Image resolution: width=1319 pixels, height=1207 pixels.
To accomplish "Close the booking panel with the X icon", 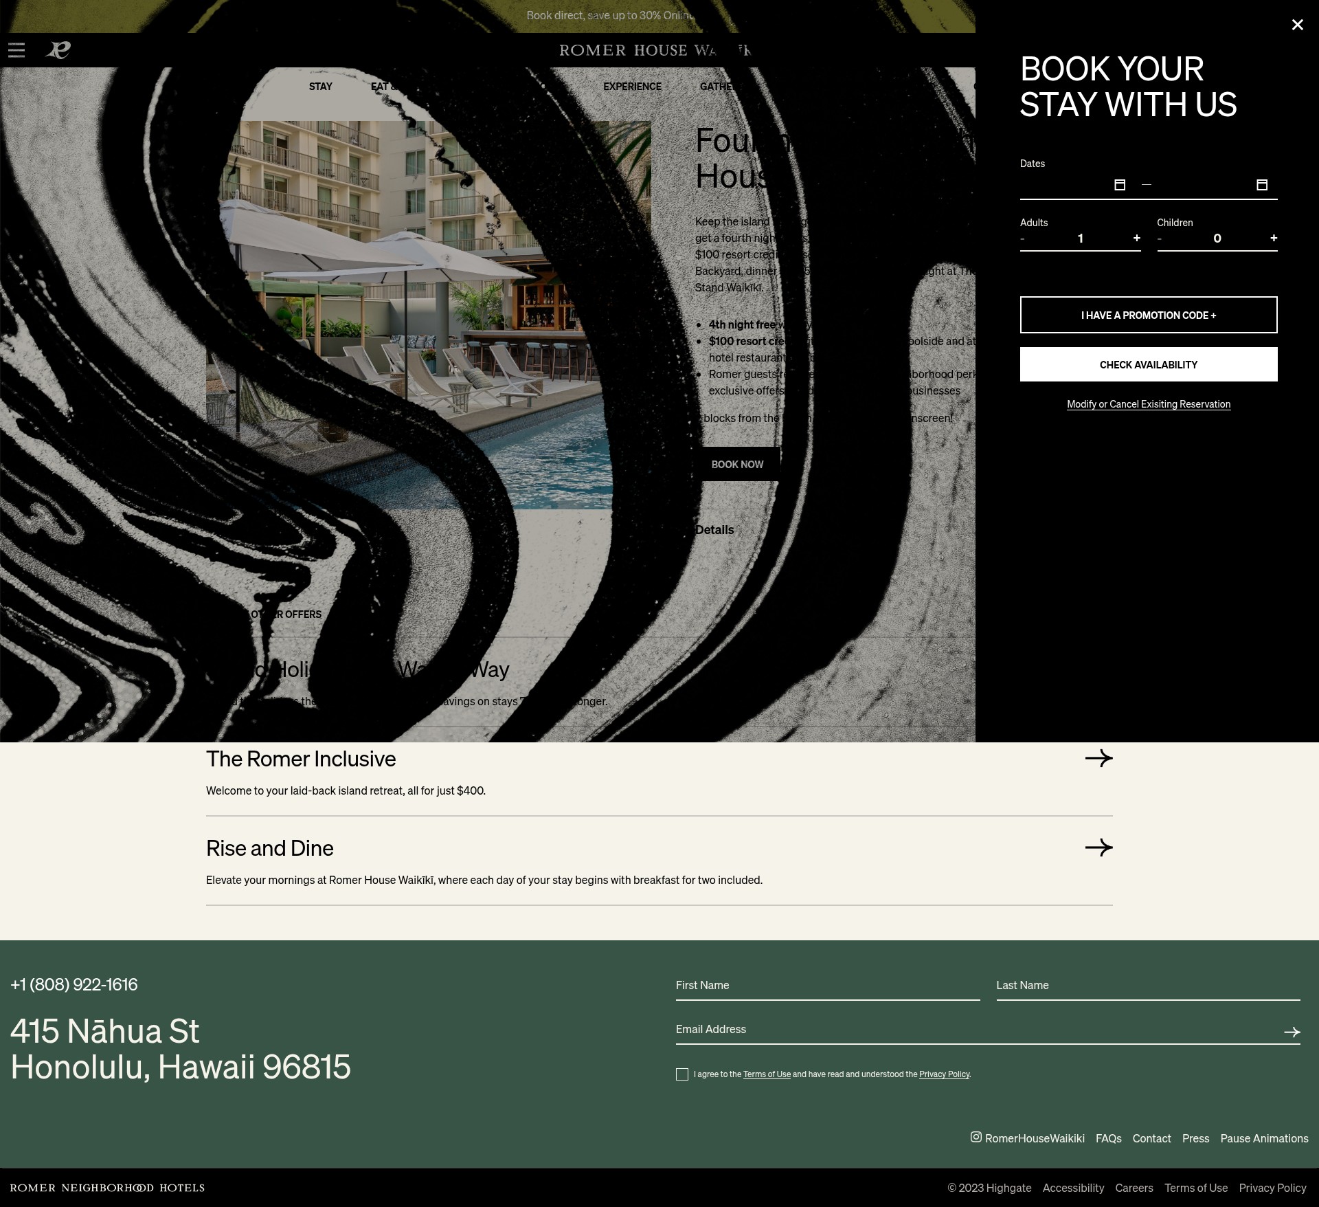I will coord(1297,25).
